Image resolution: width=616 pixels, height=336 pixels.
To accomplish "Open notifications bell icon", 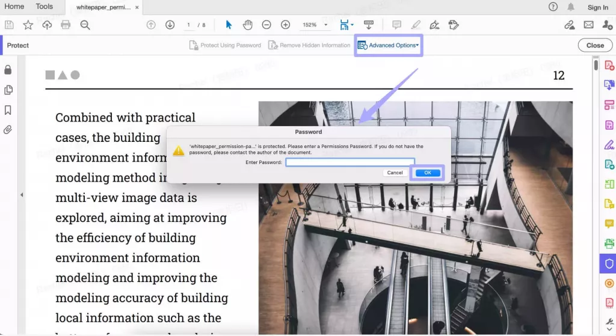I will (x=571, y=7).
